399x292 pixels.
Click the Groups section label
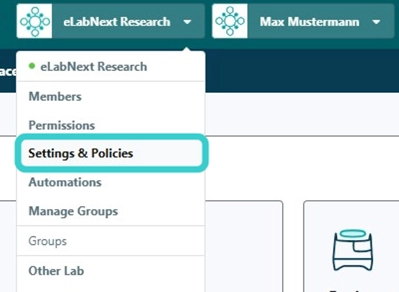click(47, 241)
